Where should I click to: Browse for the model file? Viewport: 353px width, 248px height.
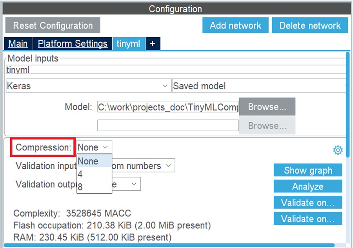267,107
